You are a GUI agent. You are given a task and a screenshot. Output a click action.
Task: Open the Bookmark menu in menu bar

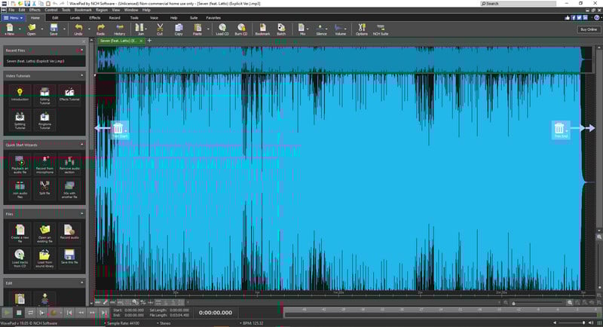[x=83, y=10]
